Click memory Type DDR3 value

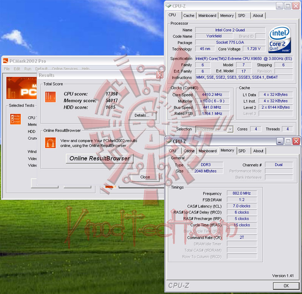[x=205, y=165]
